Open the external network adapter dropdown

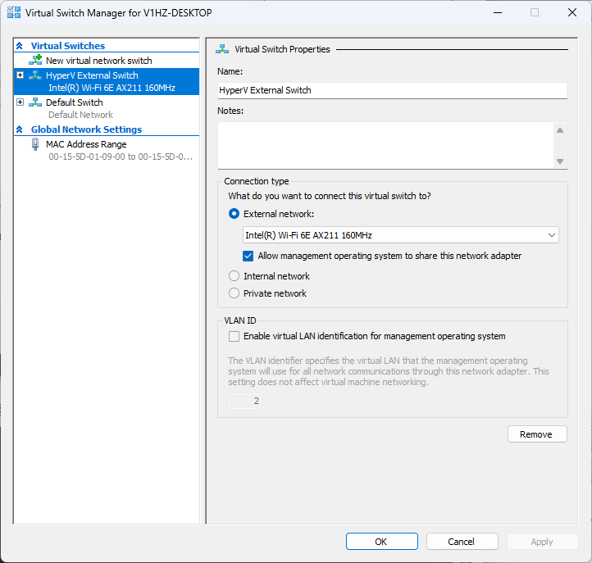coord(399,235)
